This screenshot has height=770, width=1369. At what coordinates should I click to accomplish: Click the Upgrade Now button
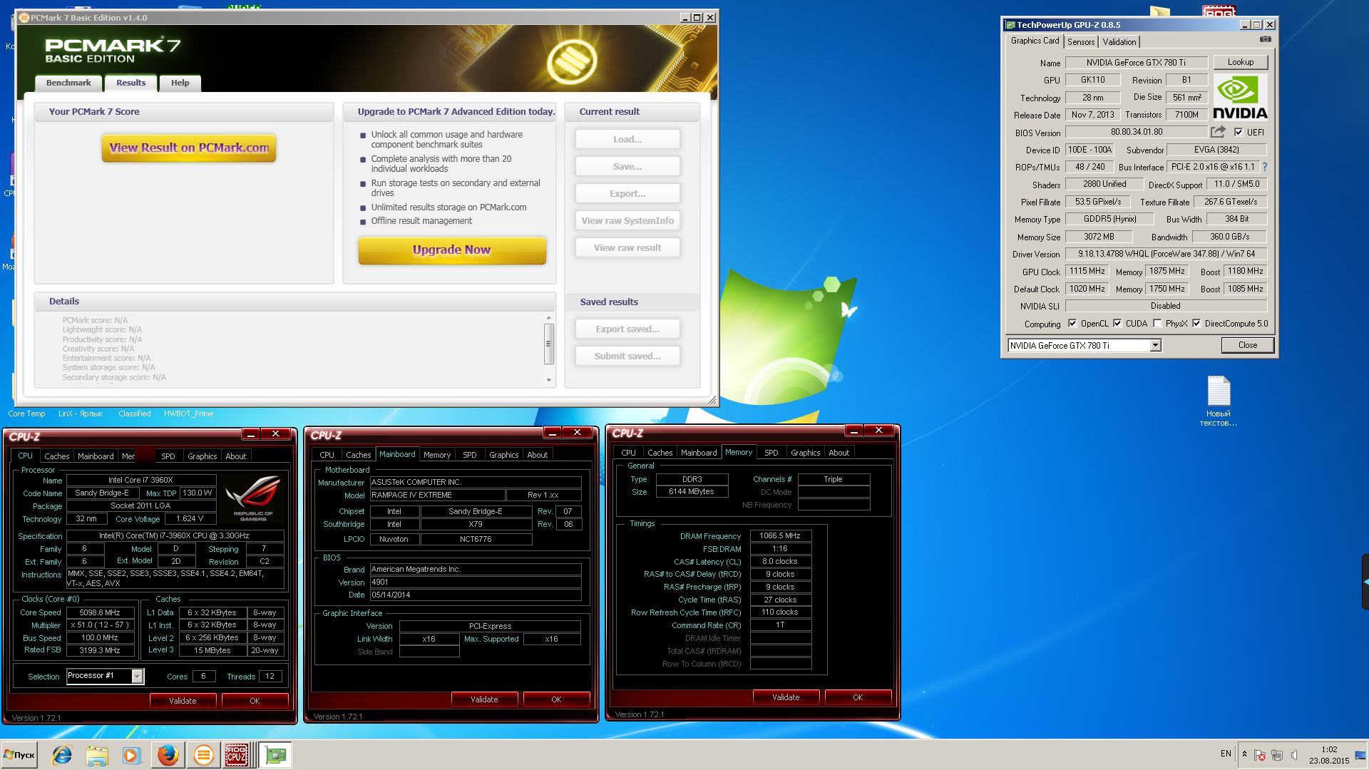coord(452,250)
